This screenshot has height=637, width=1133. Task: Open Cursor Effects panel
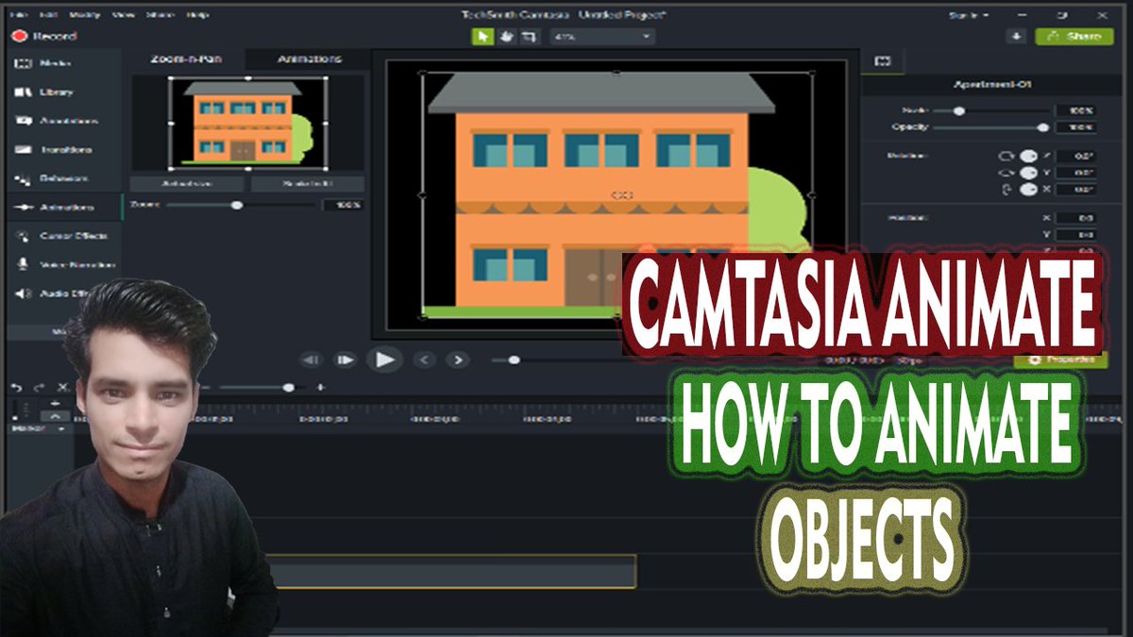tap(51, 235)
